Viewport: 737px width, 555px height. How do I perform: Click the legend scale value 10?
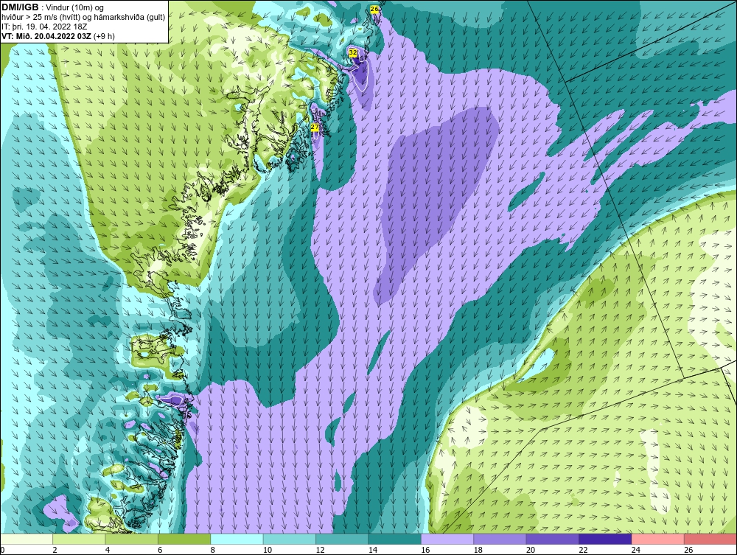point(268,550)
